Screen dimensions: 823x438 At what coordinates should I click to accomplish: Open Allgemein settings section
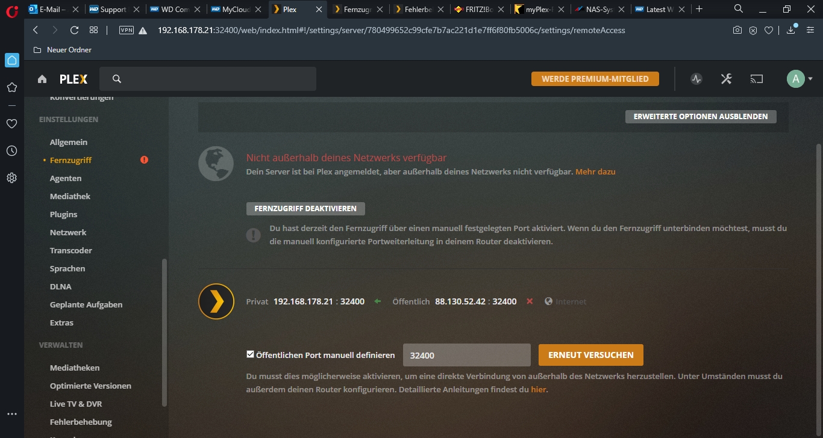[x=69, y=142]
